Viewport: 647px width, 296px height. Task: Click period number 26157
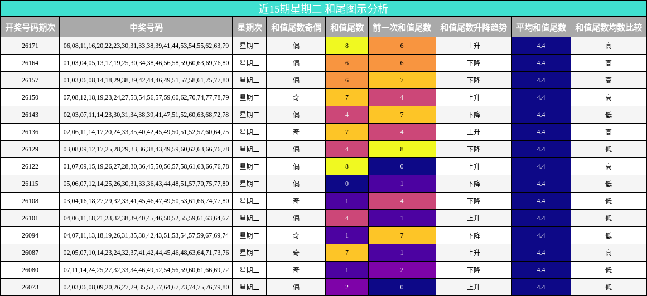point(30,80)
